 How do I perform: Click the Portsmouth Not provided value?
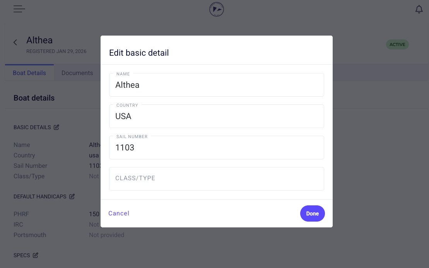[106, 235]
